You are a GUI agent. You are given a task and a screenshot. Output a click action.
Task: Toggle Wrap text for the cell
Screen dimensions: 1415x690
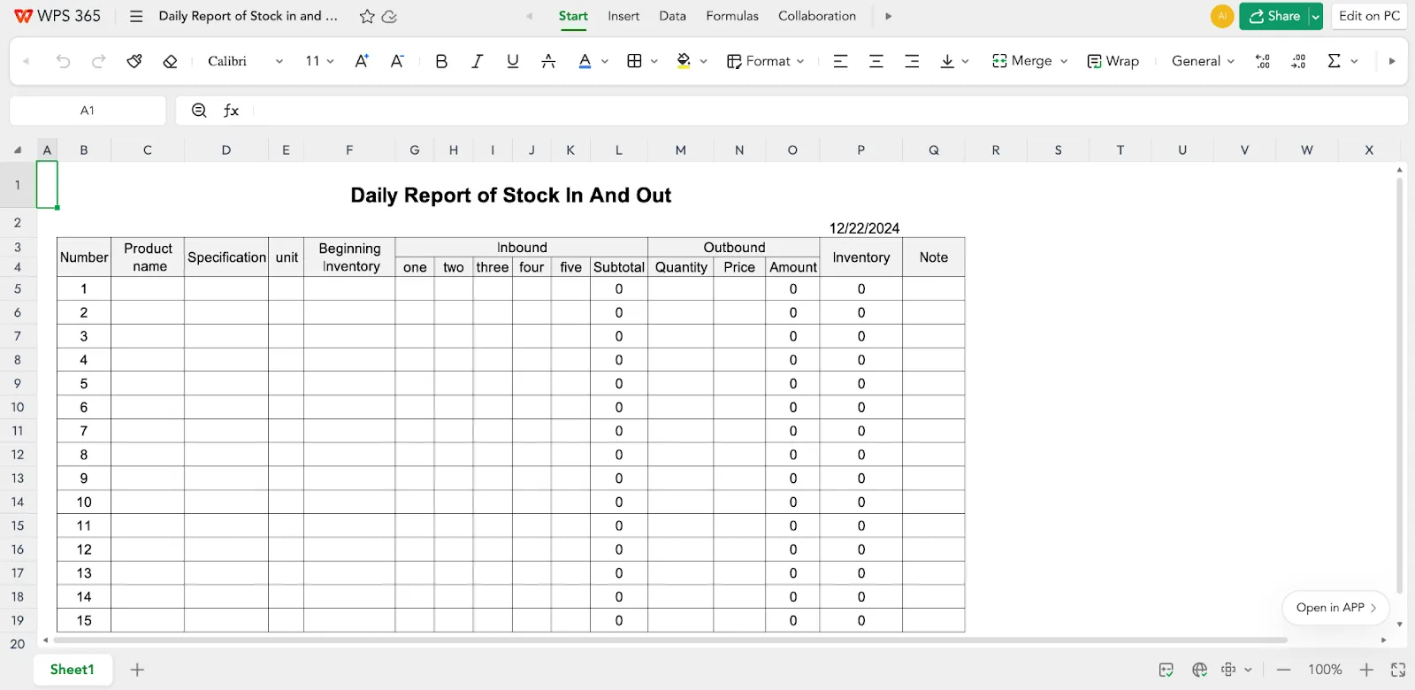1113,61
